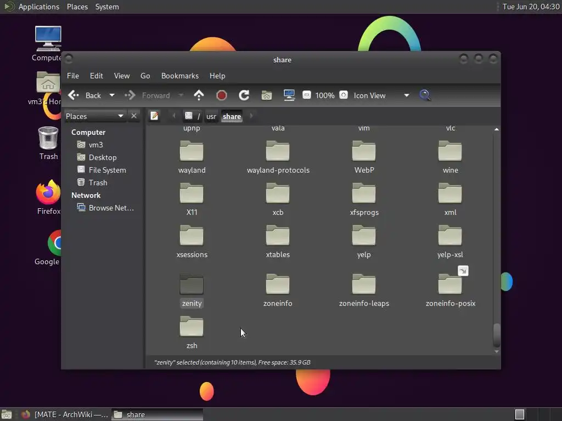Click the scrollbar down arrow
Screen dimensions: 562x421
[496, 351]
